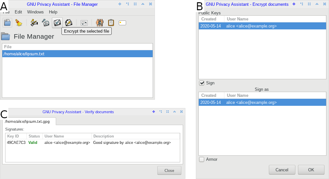Click the Sign file pen icon
329x179 pixels.
point(34,23)
